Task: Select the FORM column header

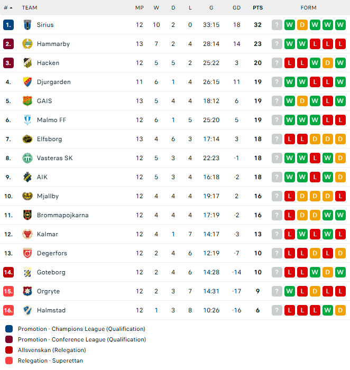Action: click(x=308, y=8)
